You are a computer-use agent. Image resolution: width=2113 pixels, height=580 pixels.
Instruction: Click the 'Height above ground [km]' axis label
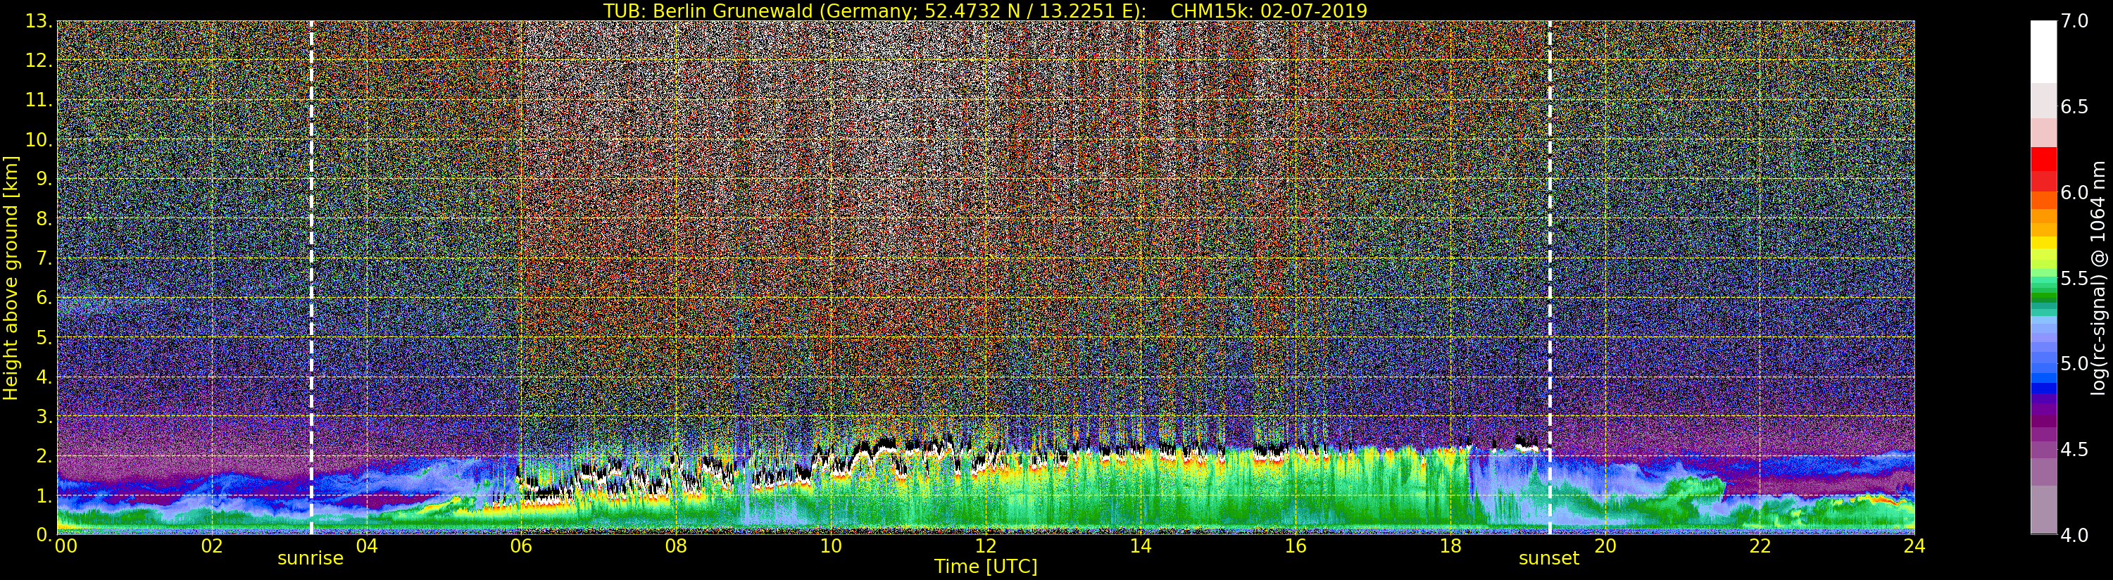[x=11, y=278]
